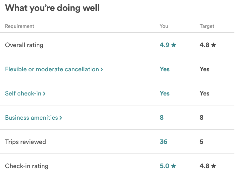Screen dimensions: 241x182
Task: Expand the Flexible or moderate cancellation chevron
Action: 102,69
